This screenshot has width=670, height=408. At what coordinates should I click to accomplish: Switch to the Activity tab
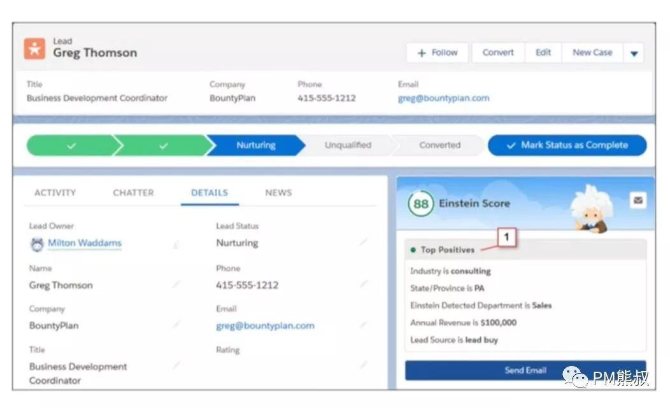coord(55,193)
